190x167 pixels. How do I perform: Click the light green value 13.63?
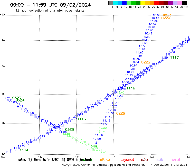tap(78, 140)
